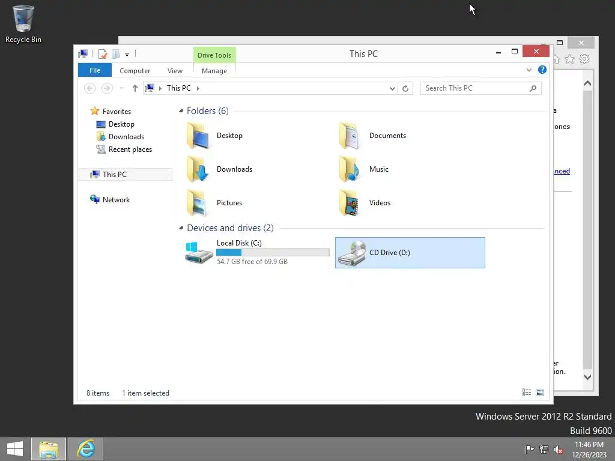Switch to the View ribbon tab

click(175, 71)
